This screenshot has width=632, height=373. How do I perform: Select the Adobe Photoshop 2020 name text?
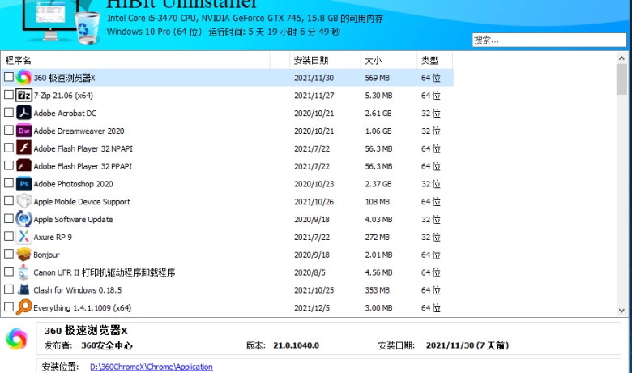click(74, 184)
